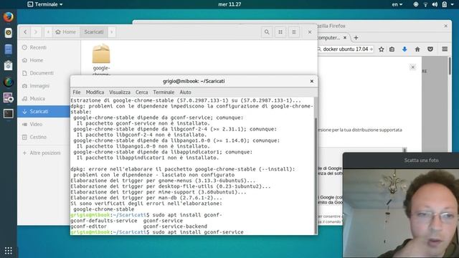Screen dimensions: 459x258
Task: Open the Modifica menu in terminal
Action: coord(95,92)
